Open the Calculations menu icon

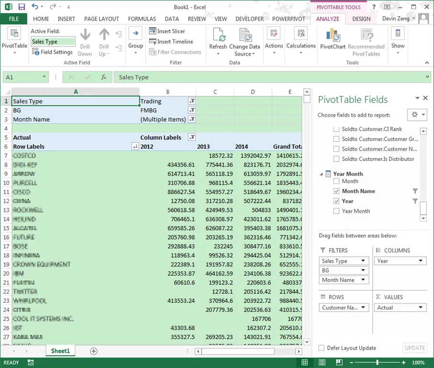tap(301, 33)
